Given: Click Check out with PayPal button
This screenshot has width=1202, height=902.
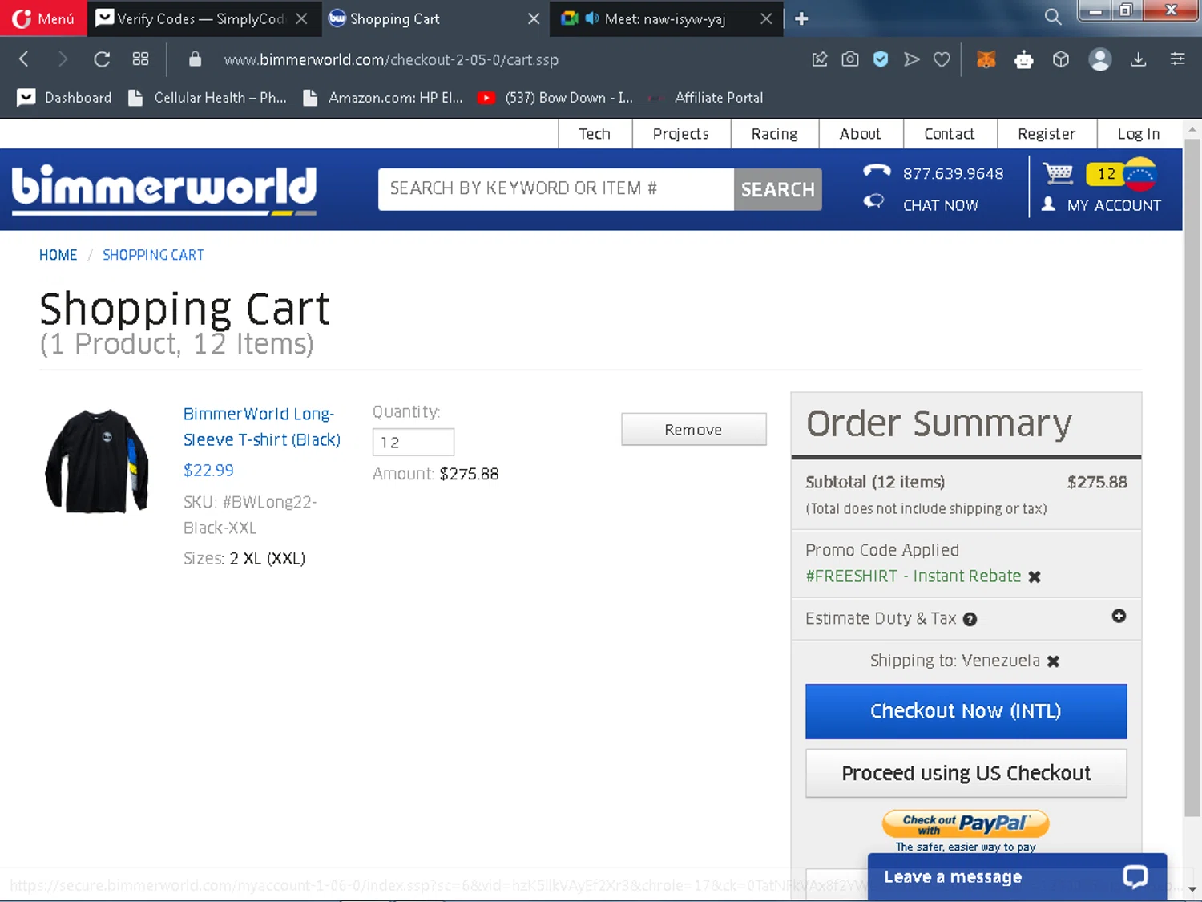Looking at the screenshot, I should coord(966,823).
